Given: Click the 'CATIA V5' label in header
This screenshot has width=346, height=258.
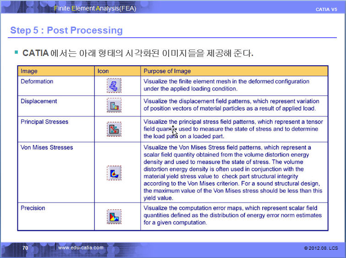Looking at the screenshot, I should point(326,9).
